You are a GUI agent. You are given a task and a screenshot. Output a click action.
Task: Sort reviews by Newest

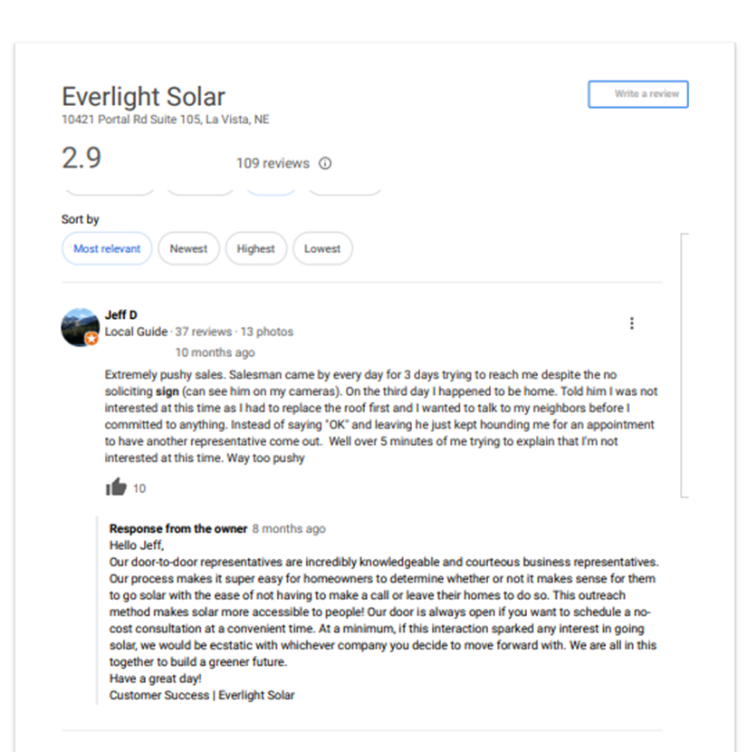click(188, 248)
